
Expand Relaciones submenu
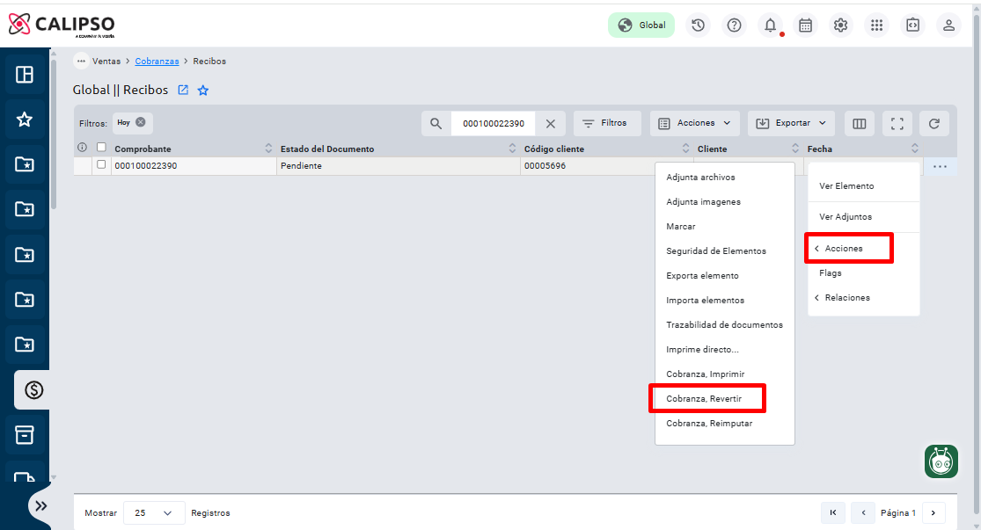[864, 297]
